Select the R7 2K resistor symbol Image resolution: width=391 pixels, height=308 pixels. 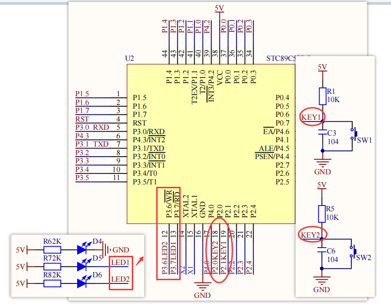click(52, 267)
